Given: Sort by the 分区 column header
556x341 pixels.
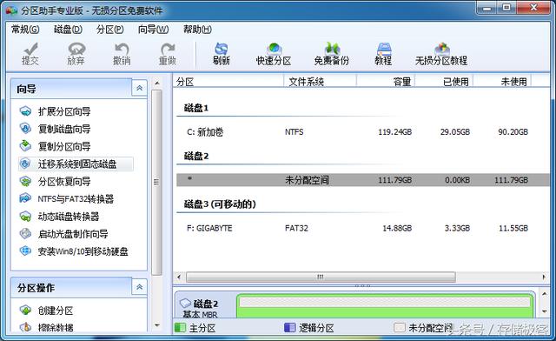Looking at the screenshot, I should pos(228,82).
